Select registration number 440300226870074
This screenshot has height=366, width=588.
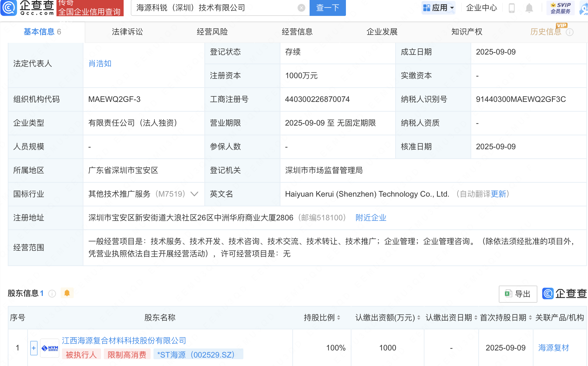(x=317, y=99)
